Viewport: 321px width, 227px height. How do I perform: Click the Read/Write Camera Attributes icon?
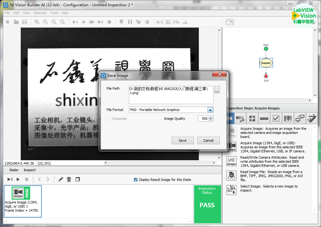coord(231,161)
